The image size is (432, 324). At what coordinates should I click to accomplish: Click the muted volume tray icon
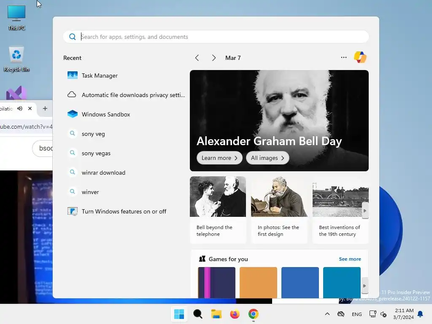(x=383, y=314)
